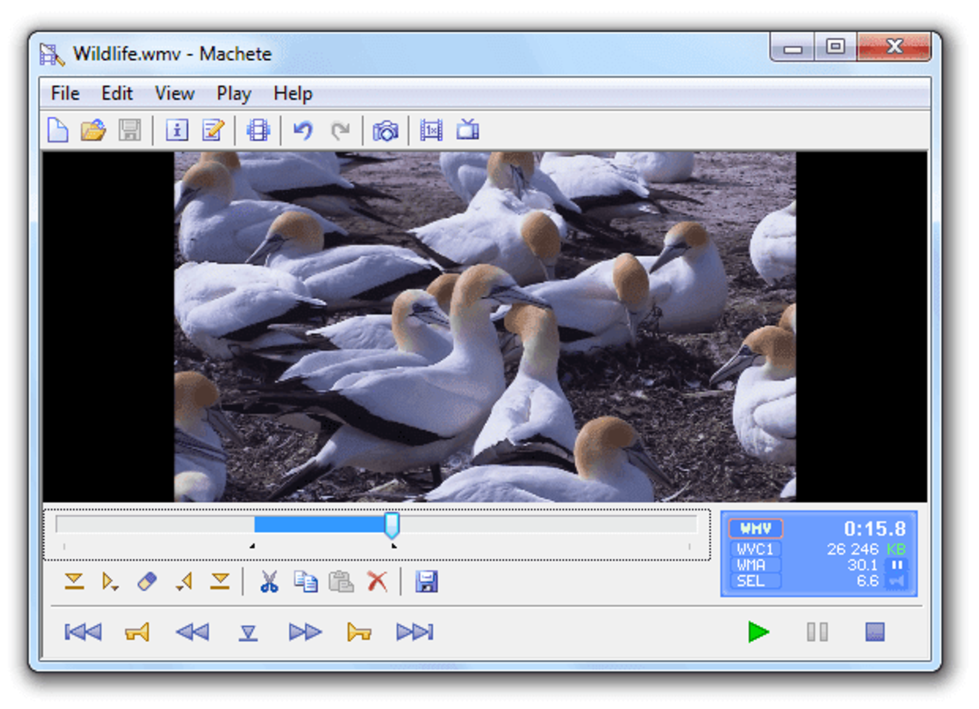
Task: Cut the selected video fragment
Action: tap(269, 582)
